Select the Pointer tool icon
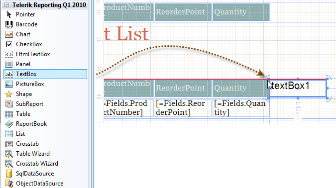The width and height of the screenshot is (336, 188). coord(9,14)
